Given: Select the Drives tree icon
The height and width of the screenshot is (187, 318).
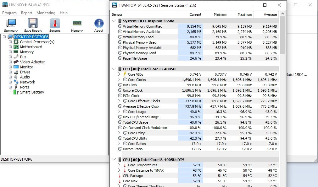Looking at the screenshot, I should 16,72.
